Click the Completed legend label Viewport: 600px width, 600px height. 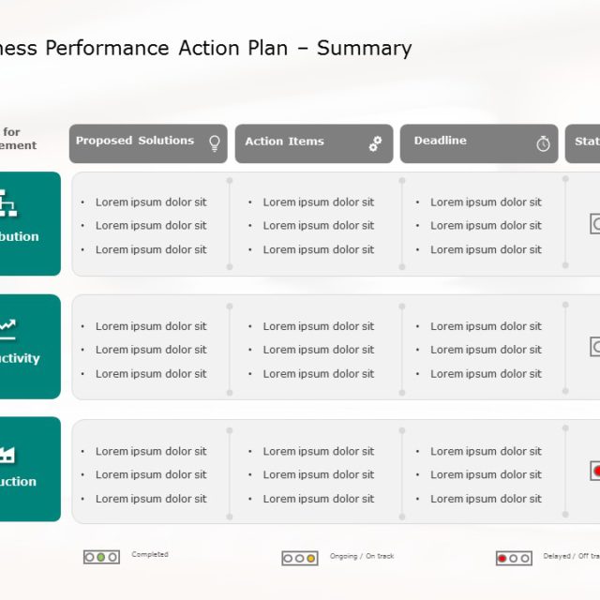click(x=150, y=555)
